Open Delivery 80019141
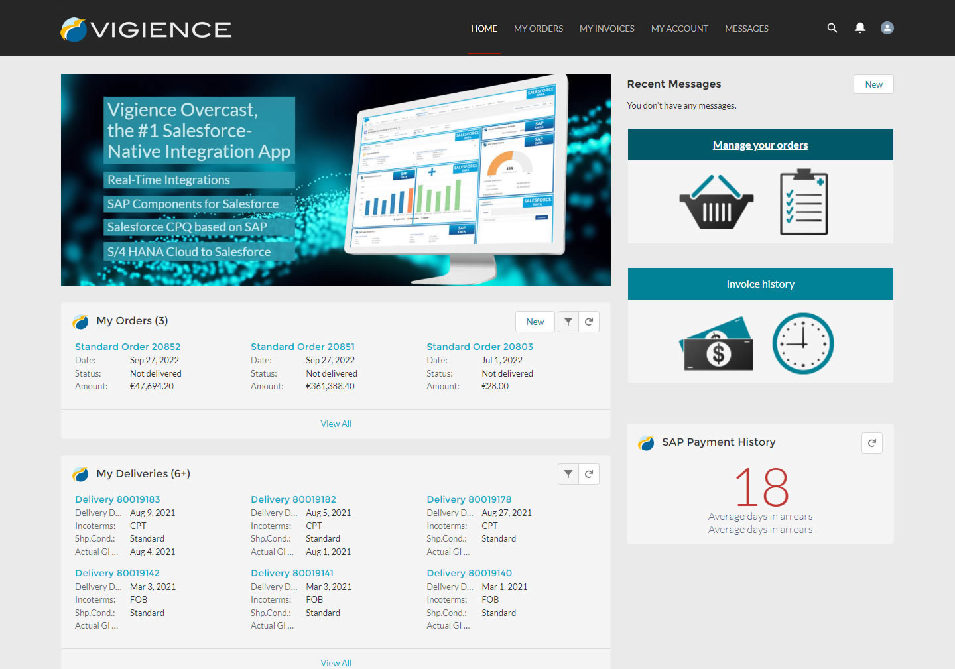The image size is (955, 669). pos(292,573)
